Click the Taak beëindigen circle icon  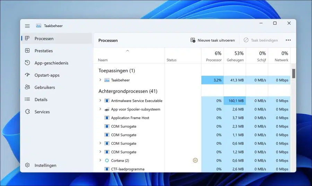[246, 40]
